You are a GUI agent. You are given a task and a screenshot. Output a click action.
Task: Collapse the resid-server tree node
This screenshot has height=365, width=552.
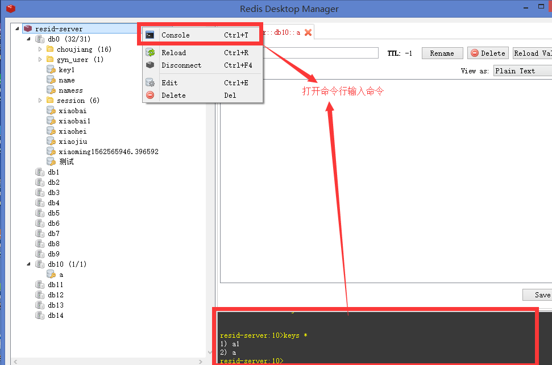(x=17, y=28)
